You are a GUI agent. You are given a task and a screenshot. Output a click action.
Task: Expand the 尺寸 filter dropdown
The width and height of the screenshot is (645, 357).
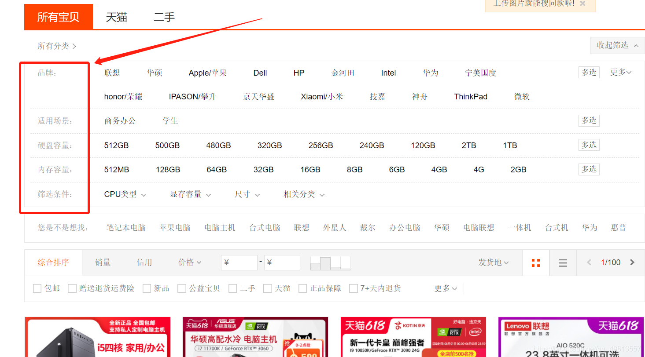click(x=247, y=194)
